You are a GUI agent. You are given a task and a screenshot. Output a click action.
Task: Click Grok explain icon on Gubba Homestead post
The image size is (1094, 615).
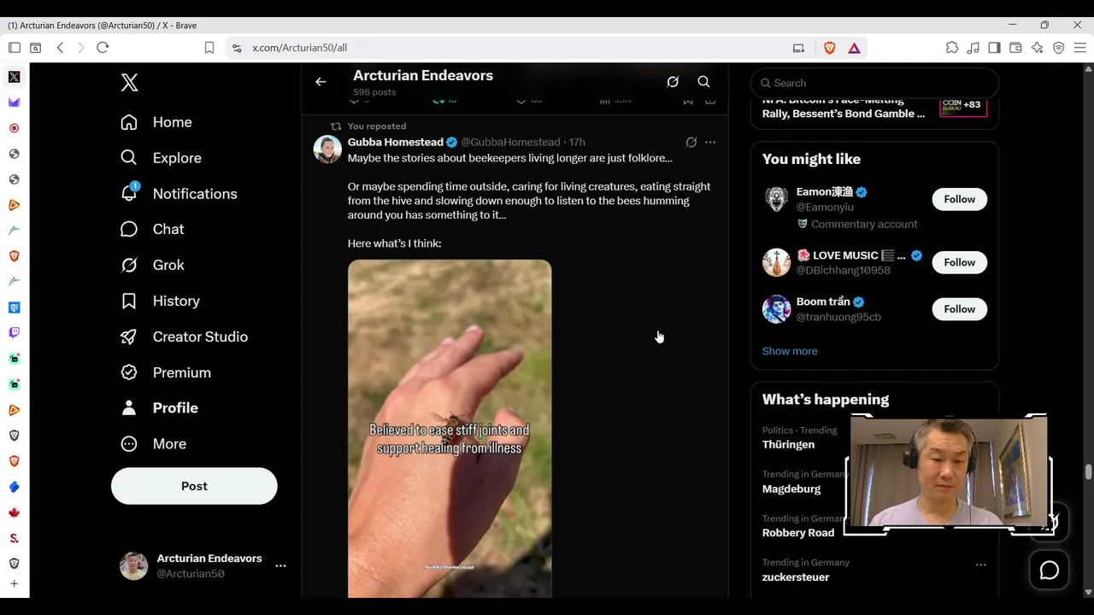pos(691,142)
